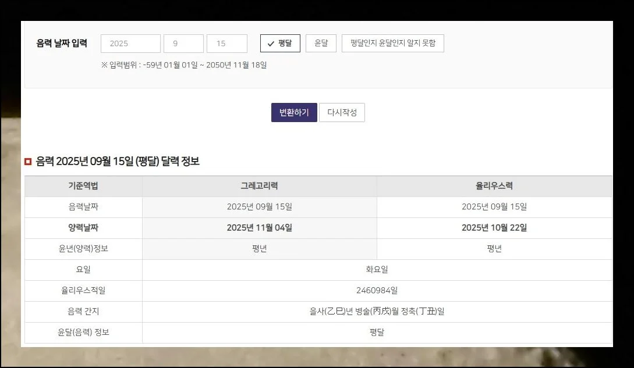Click the Gregorian solar date 2025년 11월 04일

[260, 228]
